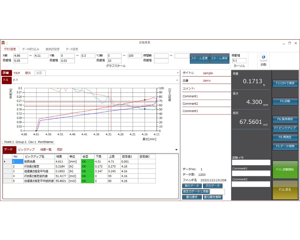Click the 試験メモ text field
Image resolution: width=300 pixels, height=240 pixels.
[x=251, y=163]
